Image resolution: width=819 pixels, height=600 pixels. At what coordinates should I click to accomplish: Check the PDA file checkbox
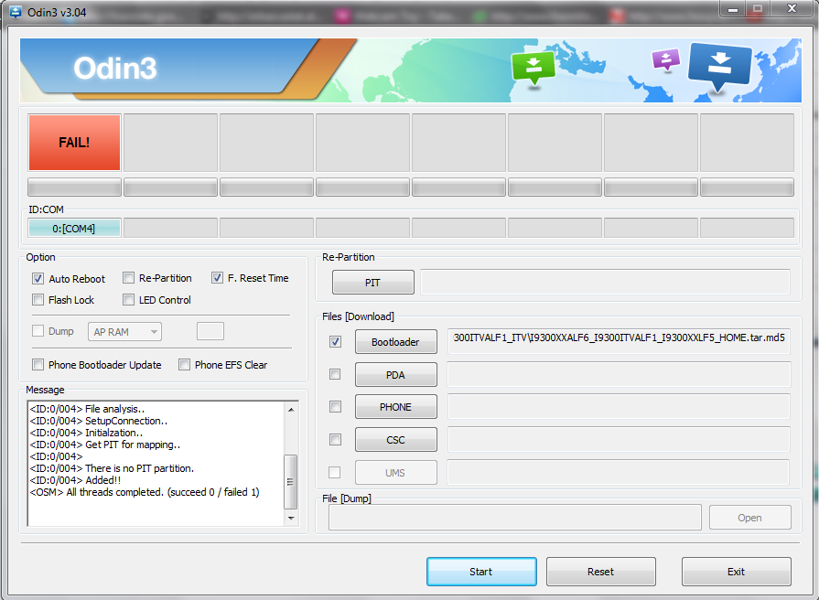[x=335, y=374]
